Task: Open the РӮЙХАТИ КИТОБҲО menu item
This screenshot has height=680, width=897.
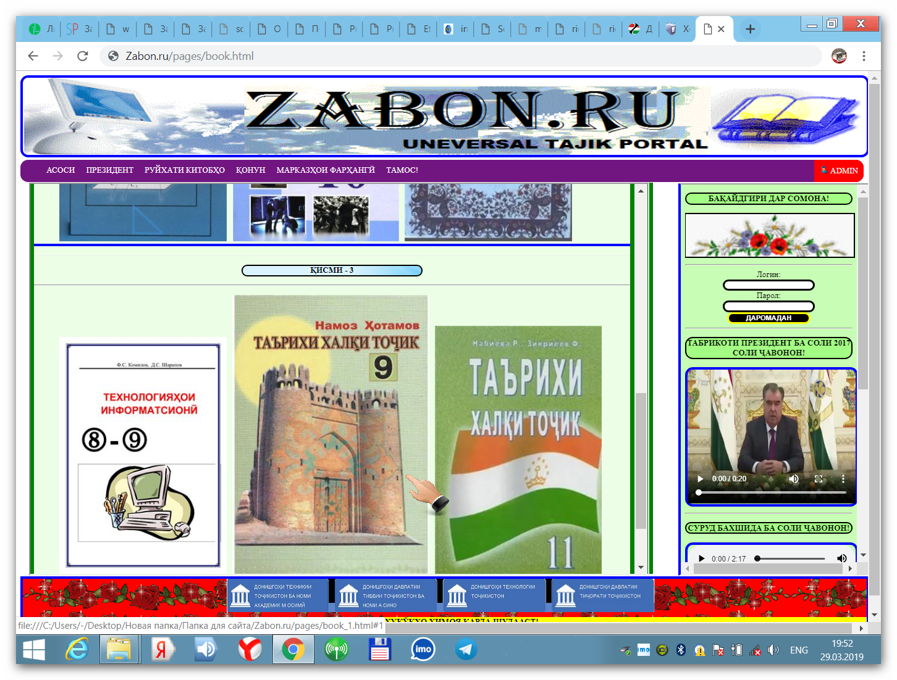Action: pyautogui.click(x=185, y=170)
